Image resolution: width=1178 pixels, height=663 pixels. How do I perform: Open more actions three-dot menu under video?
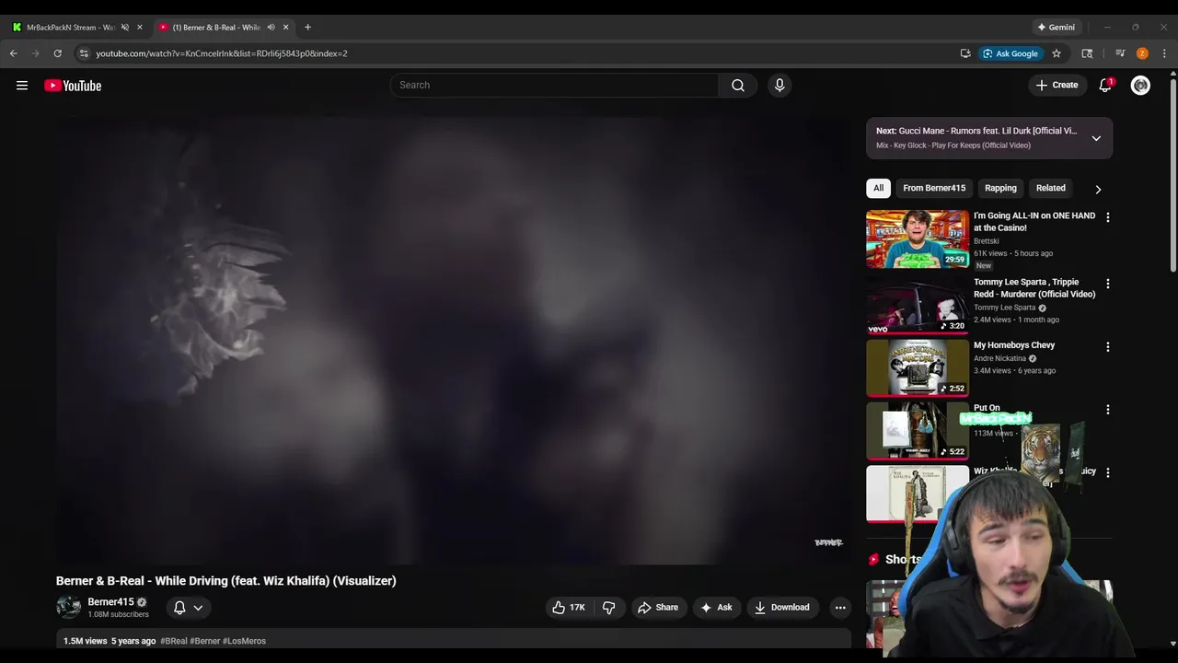840,608
